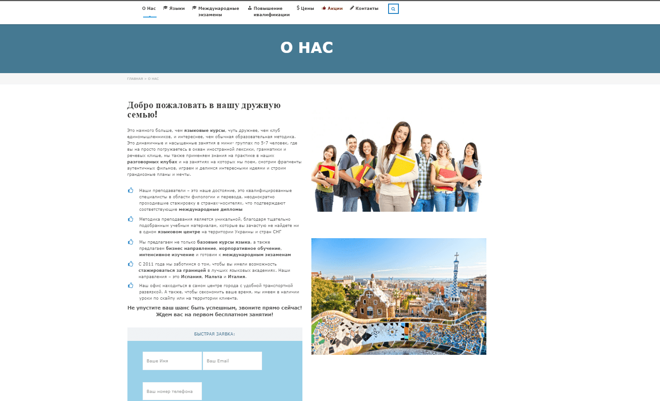This screenshot has width=660, height=401.
Task: Click the thumbs-up icon beside С 2011 года
Action: click(131, 264)
